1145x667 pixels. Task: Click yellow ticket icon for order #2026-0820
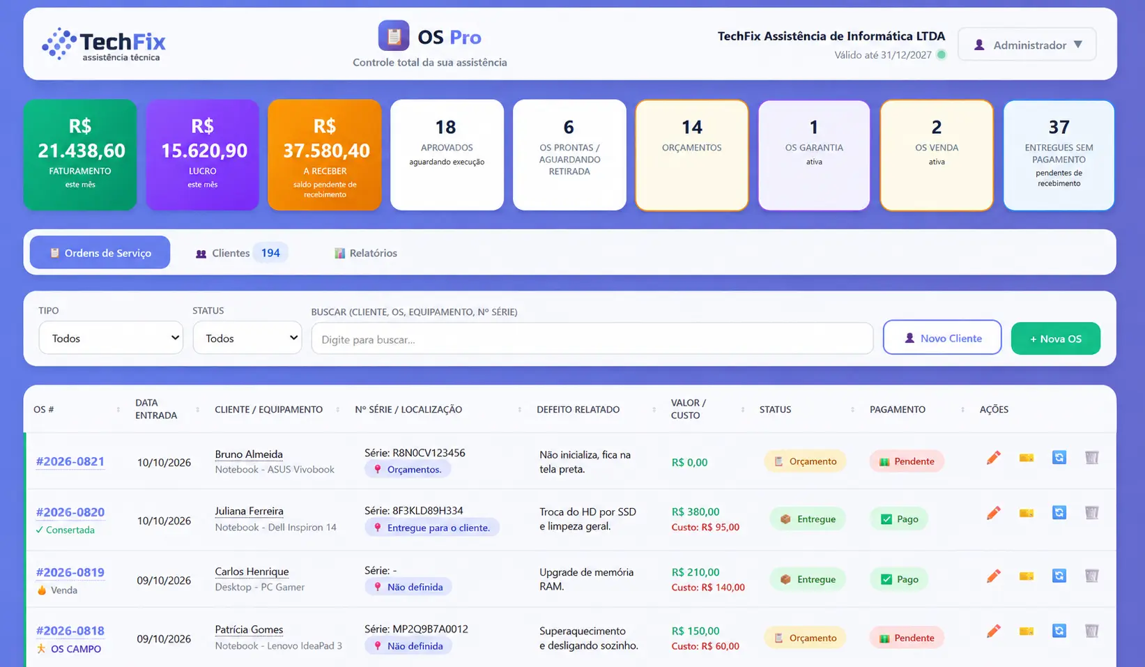[1027, 513]
